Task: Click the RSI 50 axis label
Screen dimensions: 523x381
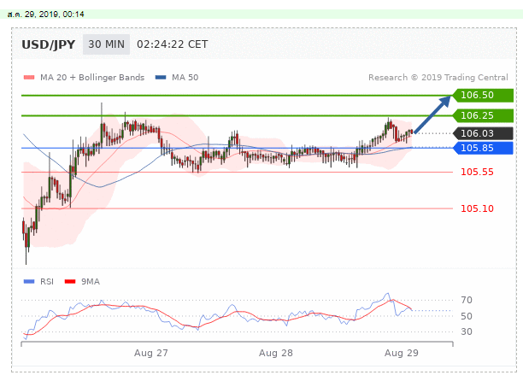Action: 467,316
